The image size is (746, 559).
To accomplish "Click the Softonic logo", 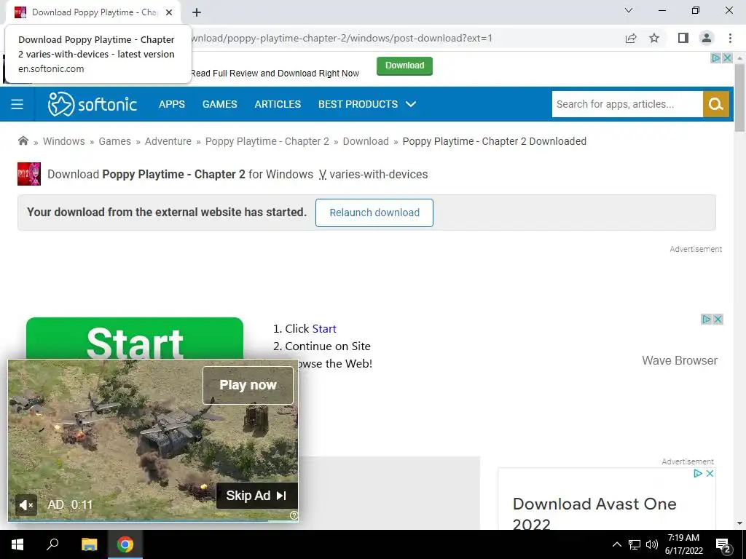I will (93, 104).
